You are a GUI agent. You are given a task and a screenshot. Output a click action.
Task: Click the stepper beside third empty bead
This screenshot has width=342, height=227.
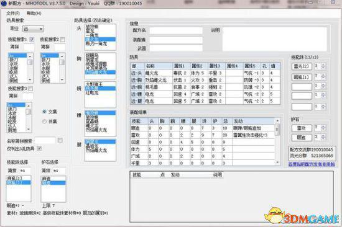[x=324, y=86]
